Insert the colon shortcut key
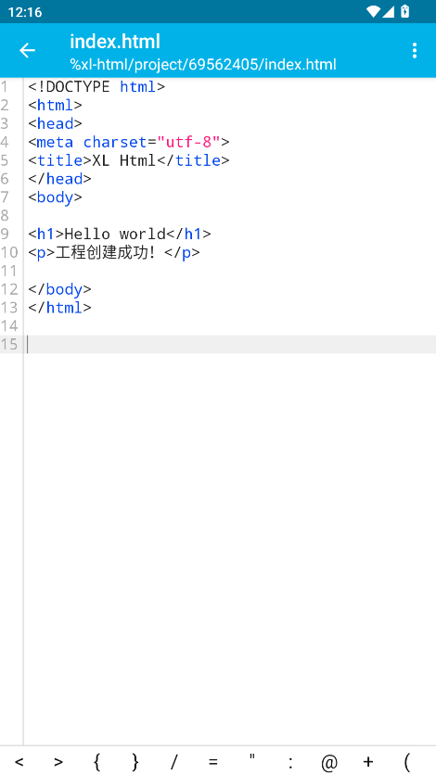436x775 pixels. 290,762
